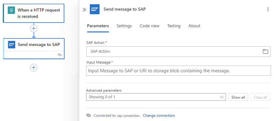
Task: Go to the About tab
Action: point(194,26)
